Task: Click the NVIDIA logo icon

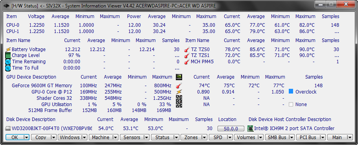Action: click(x=179, y=77)
